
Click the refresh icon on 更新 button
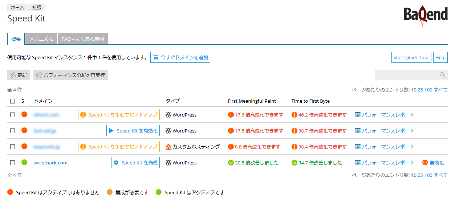(x=13, y=75)
